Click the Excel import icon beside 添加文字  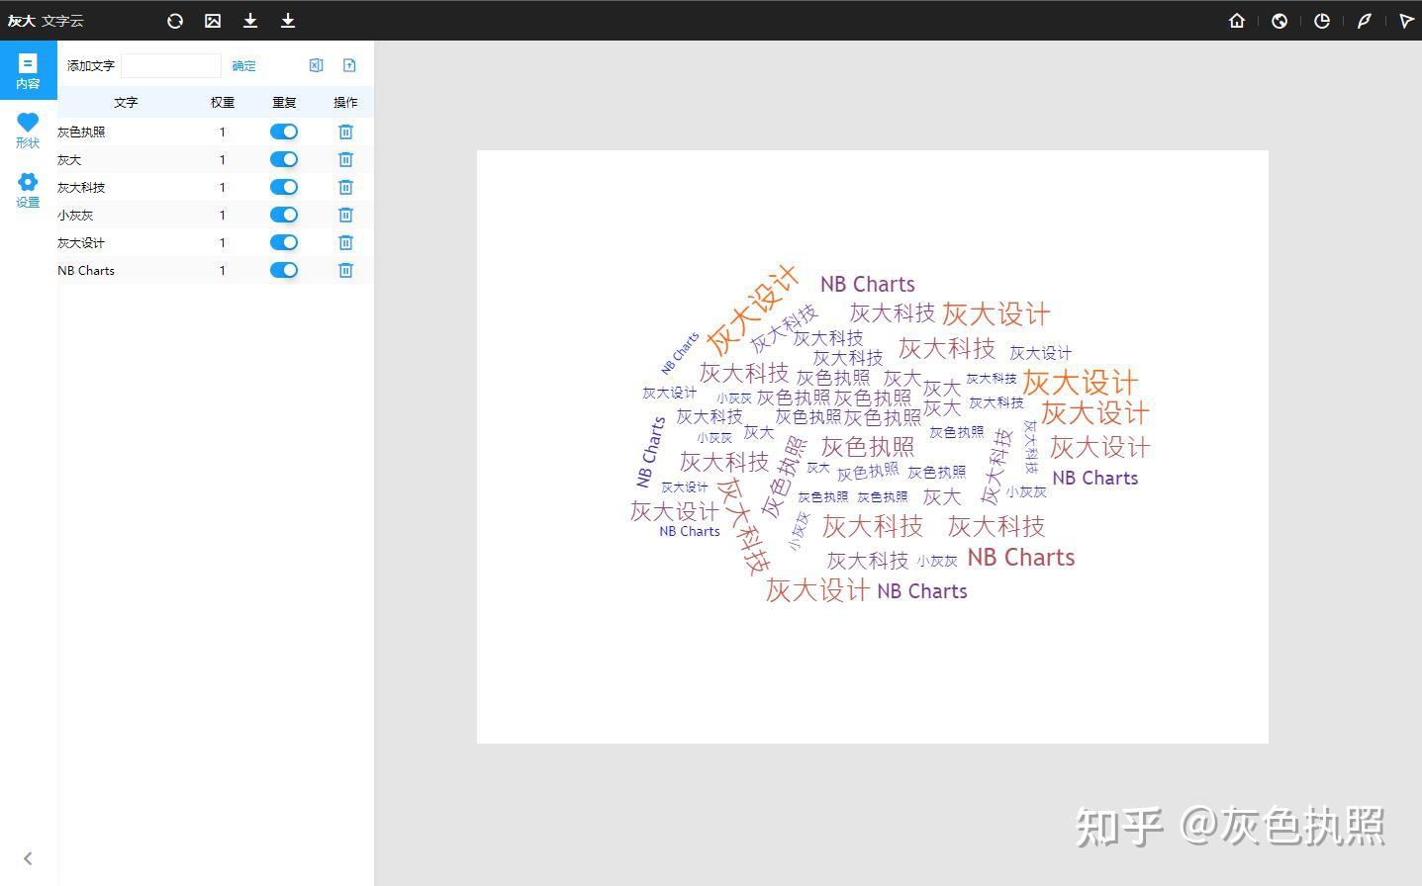tap(316, 65)
